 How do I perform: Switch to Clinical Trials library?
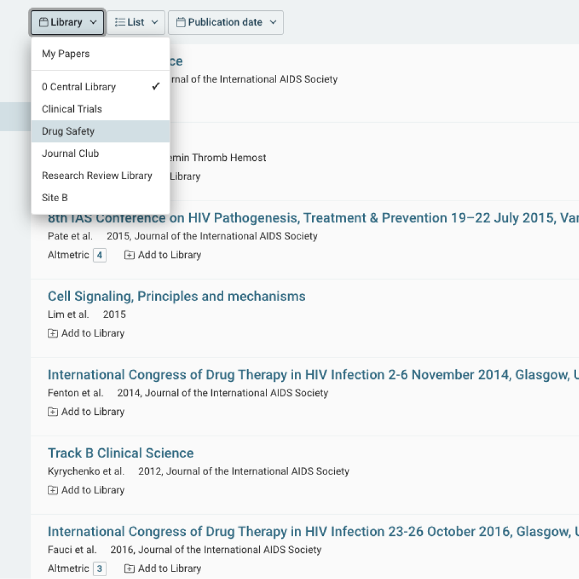pyautogui.click(x=72, y=109)
